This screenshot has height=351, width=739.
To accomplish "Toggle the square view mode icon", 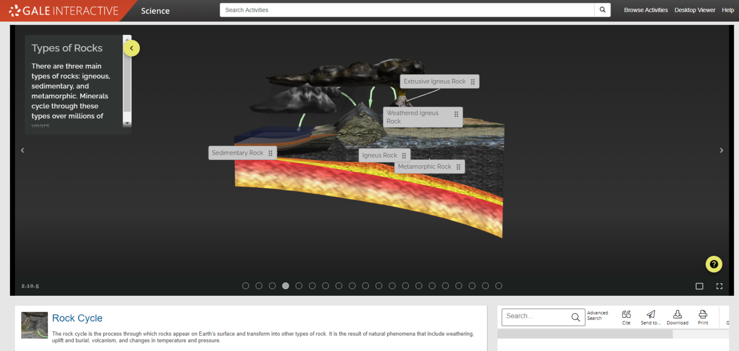I will tap(700, 286).
